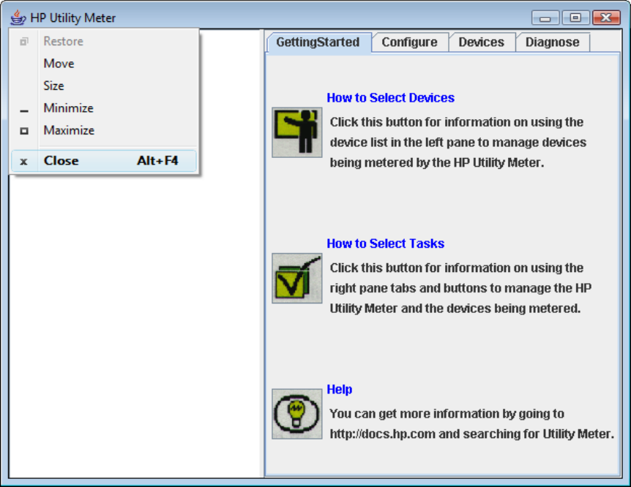Choose Restore from the system menu
Viewport: 631px width, 487px height.
tap(104, 41)
